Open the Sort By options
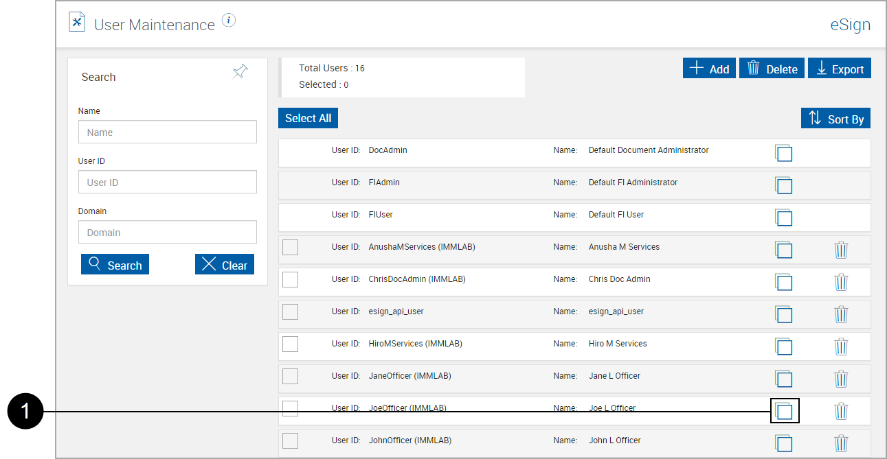 pyautogui.click(x=835, y=118)
